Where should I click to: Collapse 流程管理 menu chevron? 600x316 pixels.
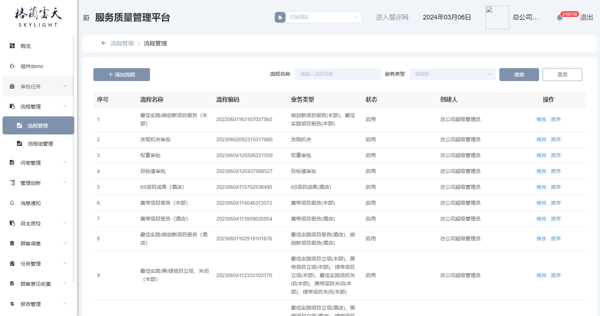tap(65, 106)
